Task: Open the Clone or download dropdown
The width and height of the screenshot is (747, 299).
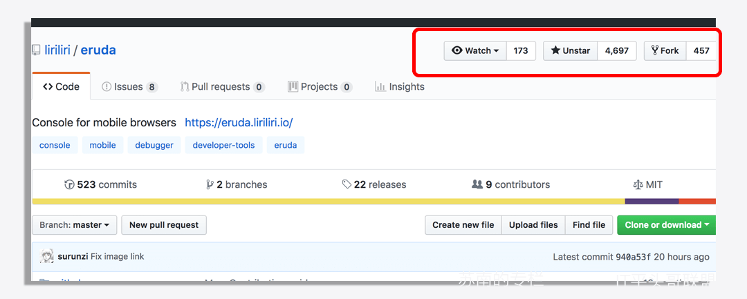Action: (x=667, y=225)
